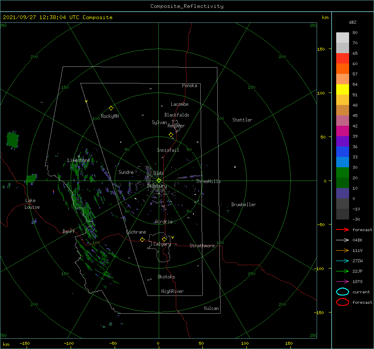The height and width of the screenshot is (349, 374).
Task: Click the Ponoka city label
Action: pyautogui.click(x=189, y=85)
